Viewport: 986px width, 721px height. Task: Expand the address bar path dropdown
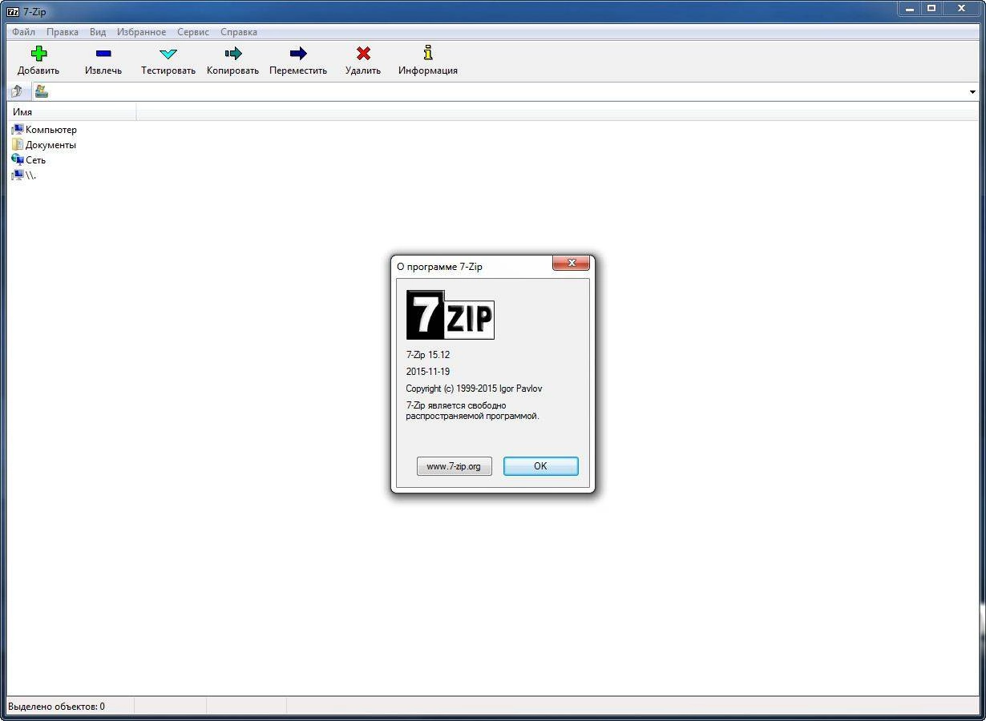[972, 92]
